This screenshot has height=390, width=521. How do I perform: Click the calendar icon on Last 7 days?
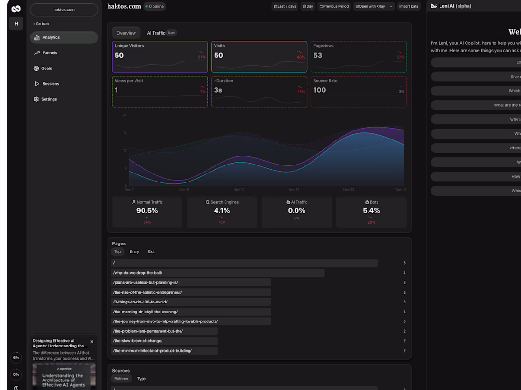[x=275, y=6]
